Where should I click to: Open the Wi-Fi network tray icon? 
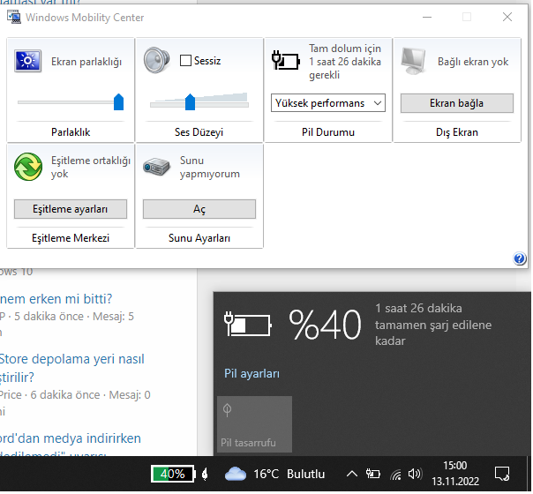point(396,475)
